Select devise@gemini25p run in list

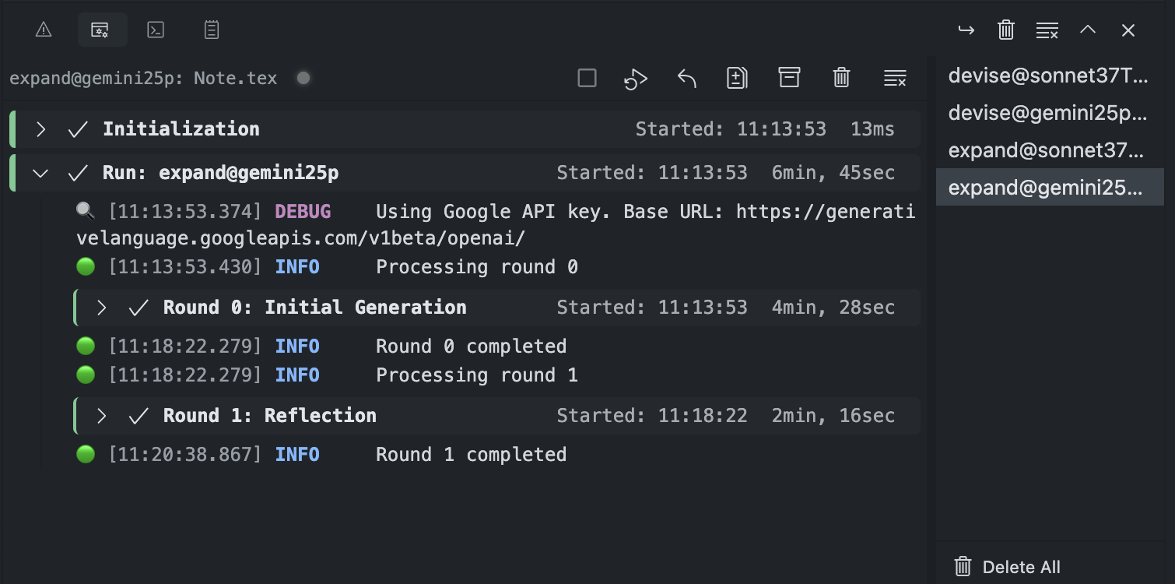(1049, 113)
